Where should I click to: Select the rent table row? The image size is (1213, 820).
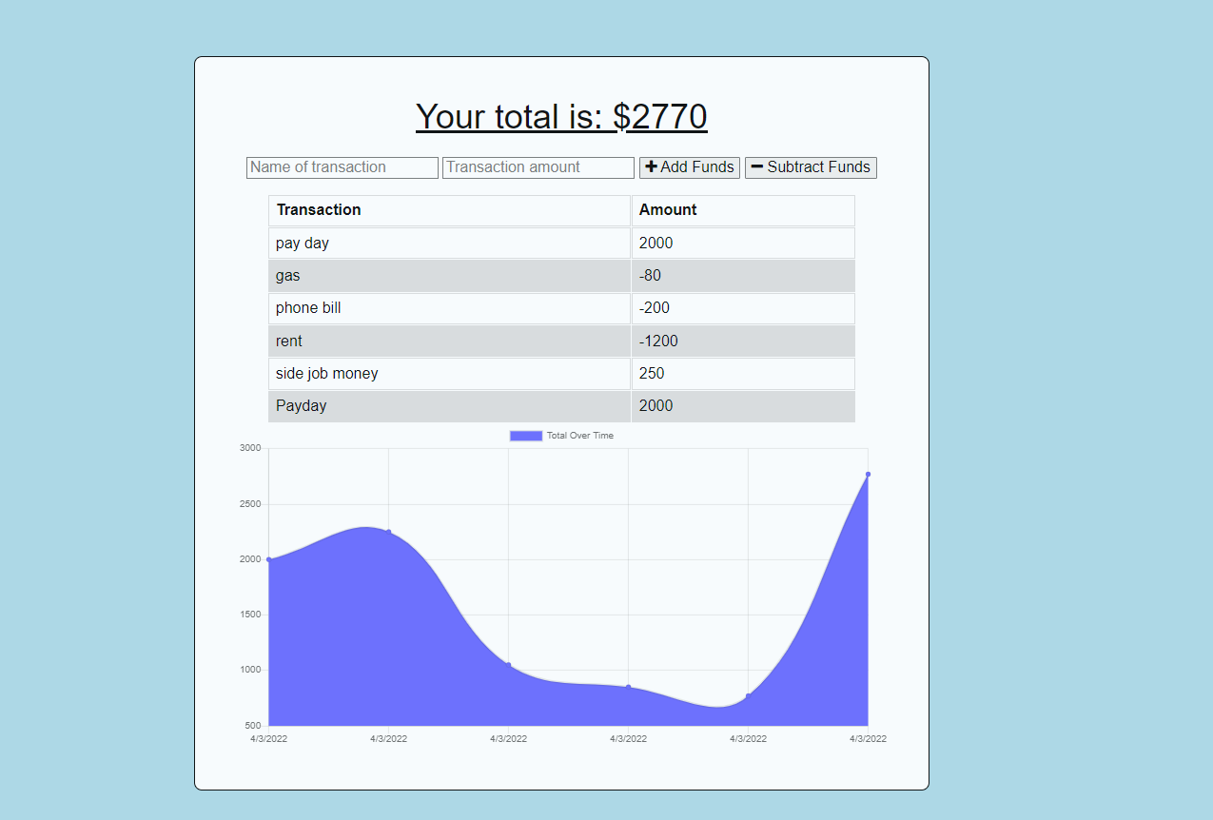point(447,341)
